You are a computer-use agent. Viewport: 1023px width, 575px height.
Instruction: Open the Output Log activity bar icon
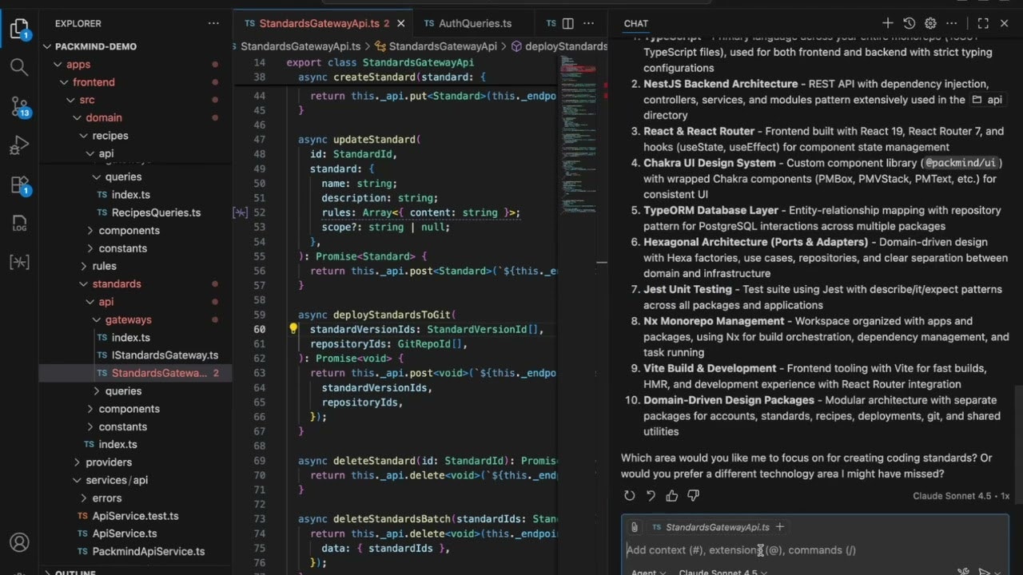[x=19, y=224]
